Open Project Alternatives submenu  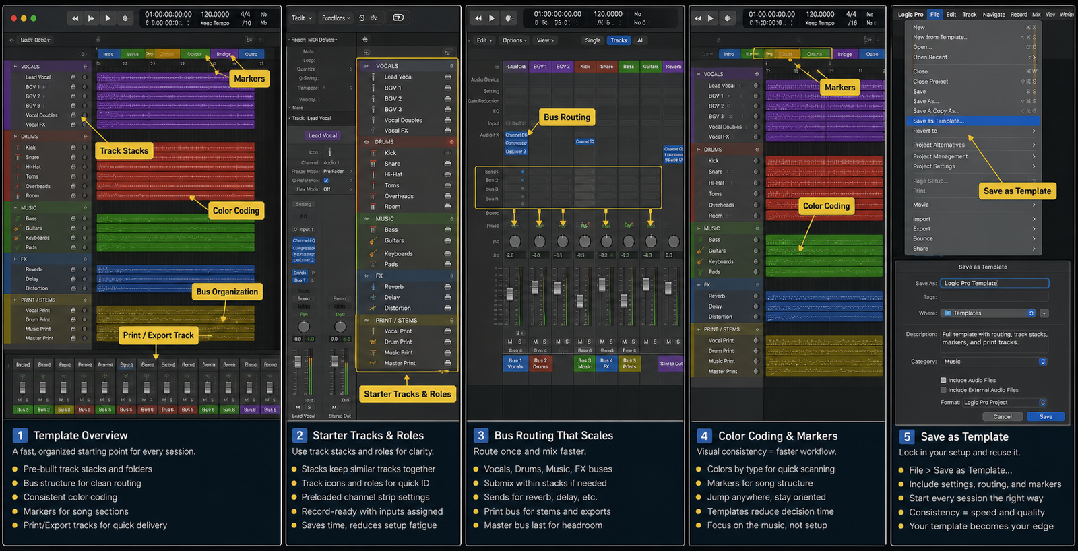pyautogui.click(x=974, y=145)
